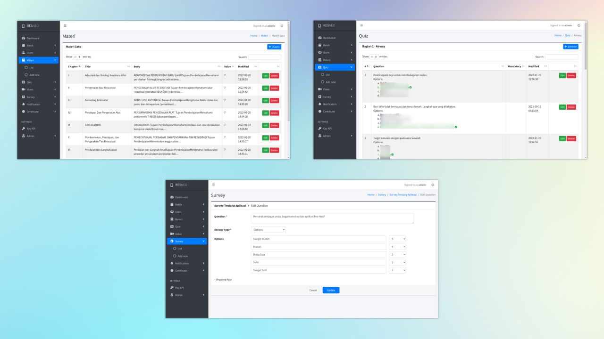This screenshot has height=339, width=604.
Task: Open score dropdown for Sangat Mudah option
Action: click(x=397, y=239)
